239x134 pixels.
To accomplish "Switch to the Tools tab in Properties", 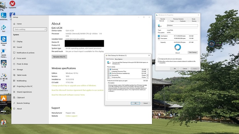I will (x=172, y=21).
